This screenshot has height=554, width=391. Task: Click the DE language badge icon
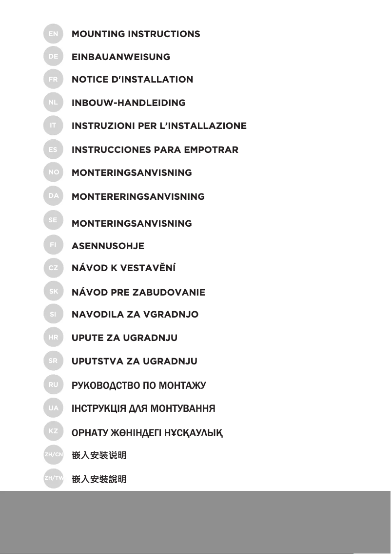(53, 57)
